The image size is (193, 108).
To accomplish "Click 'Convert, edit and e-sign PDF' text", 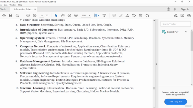I will tap(175, 92).
